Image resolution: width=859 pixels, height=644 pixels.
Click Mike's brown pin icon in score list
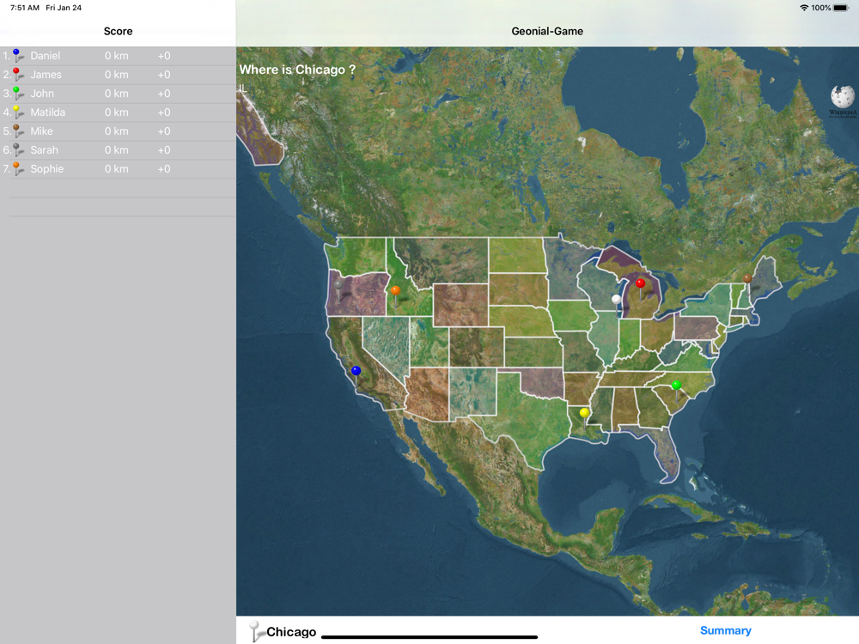(x=18, y=131)
